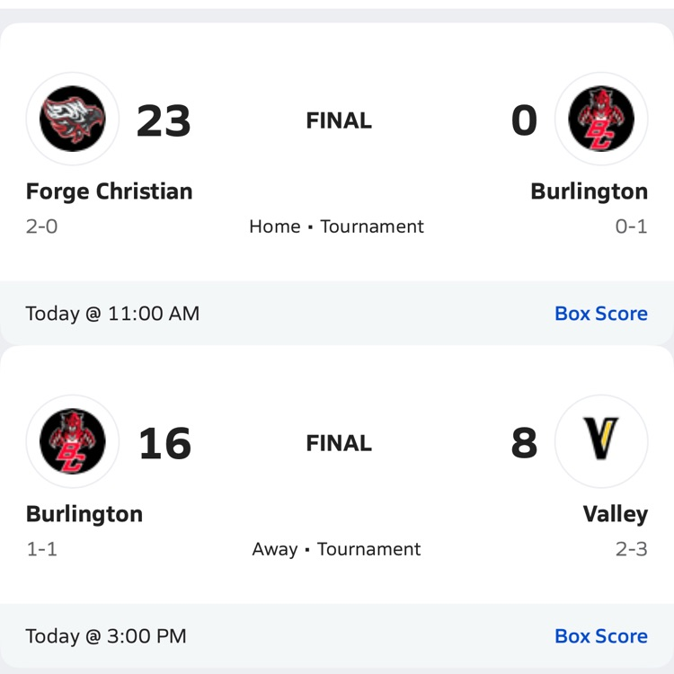
Task: Tap the FINAL status of the Forge Christian game
Action: (x=339, y=120)
